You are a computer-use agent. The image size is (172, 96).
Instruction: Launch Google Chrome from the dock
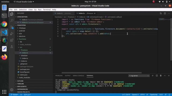point(4,24)
